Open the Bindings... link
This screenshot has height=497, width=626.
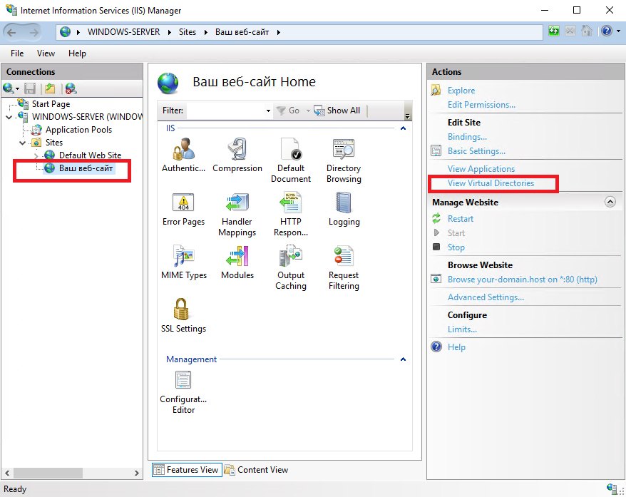467,137
